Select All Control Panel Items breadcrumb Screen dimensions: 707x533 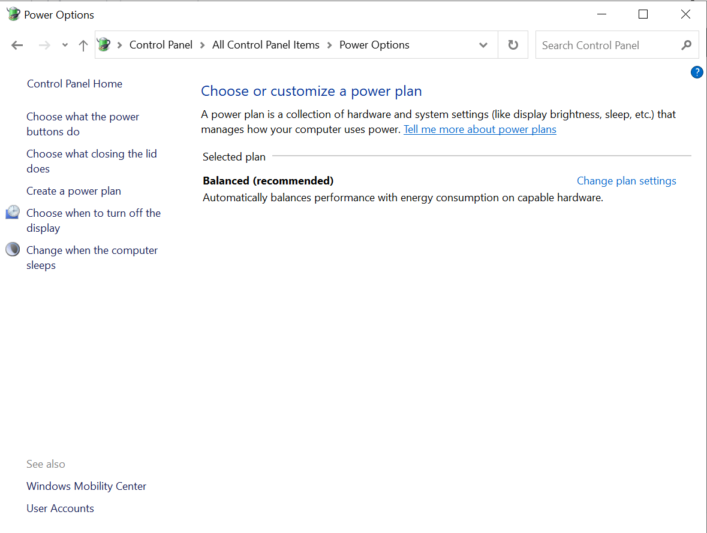pyautogui.click(x=266, y=45)
